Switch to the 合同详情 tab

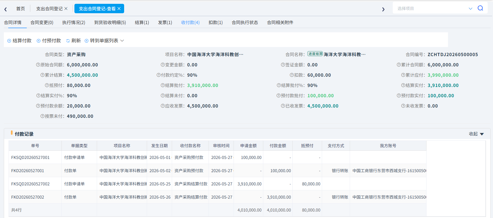pyautogui.click(x=13, y=22)
